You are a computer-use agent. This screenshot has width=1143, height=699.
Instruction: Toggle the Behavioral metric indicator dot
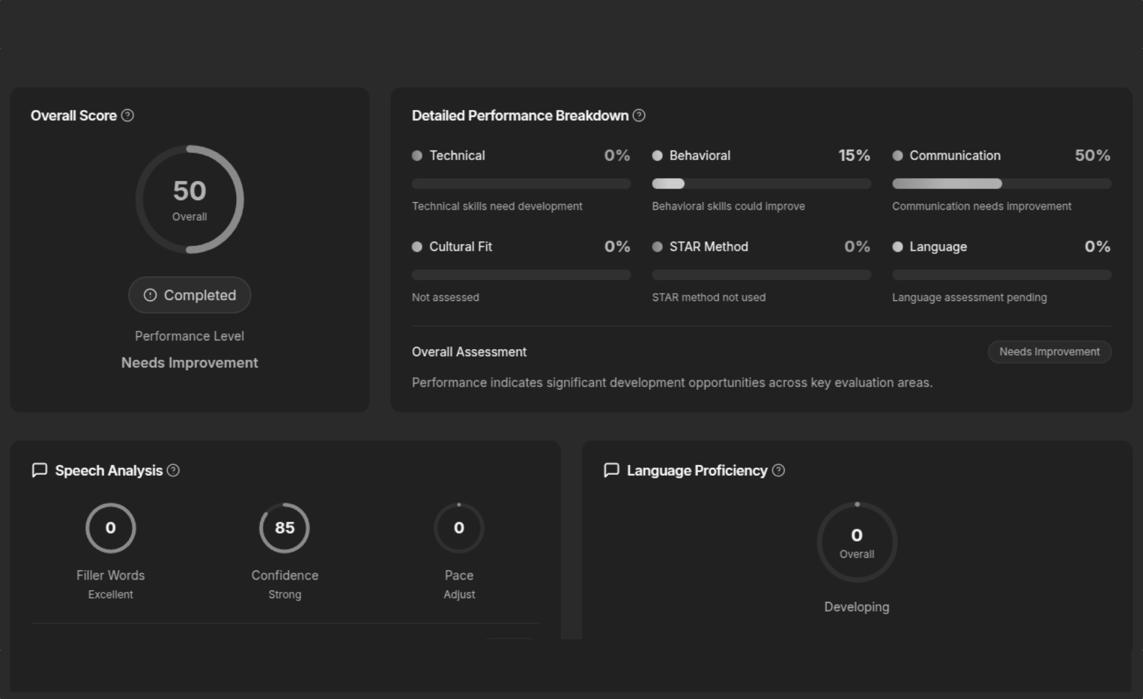click(x=657, y=156)
